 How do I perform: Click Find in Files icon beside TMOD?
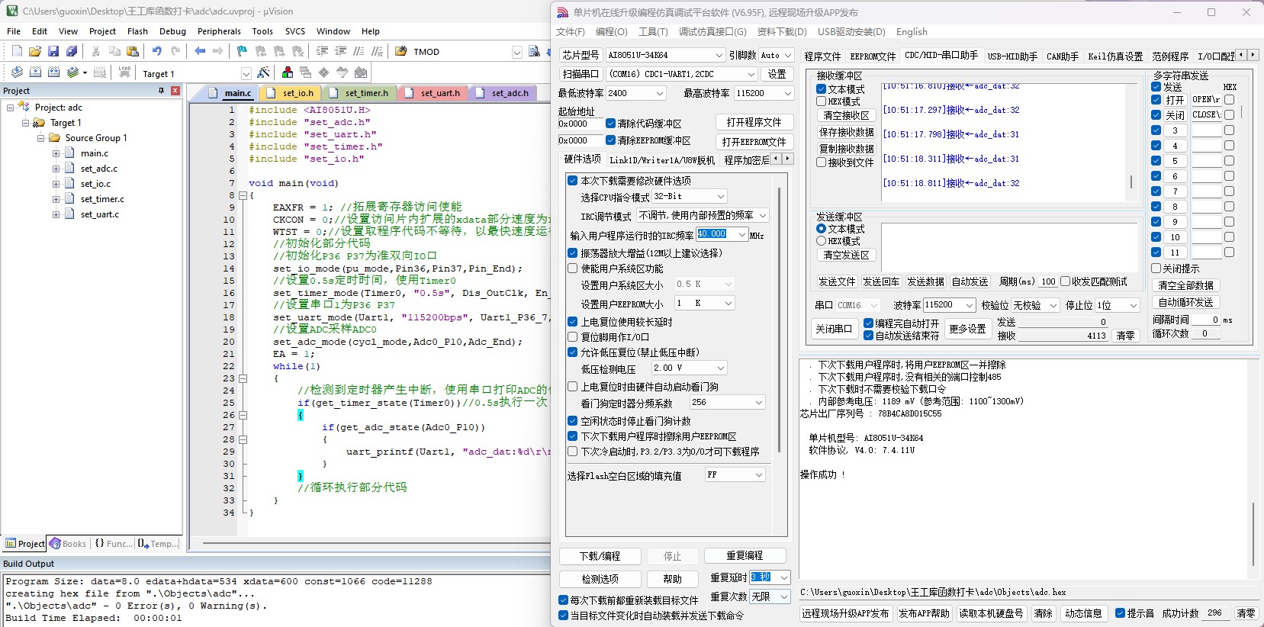click(x=401, y=51)
